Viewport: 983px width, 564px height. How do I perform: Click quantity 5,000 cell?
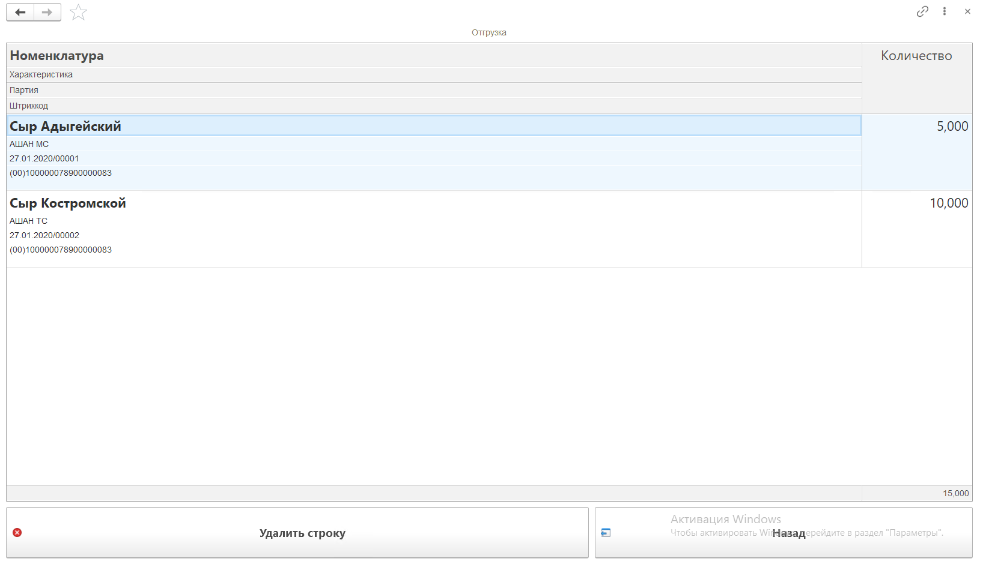[952, 127]
